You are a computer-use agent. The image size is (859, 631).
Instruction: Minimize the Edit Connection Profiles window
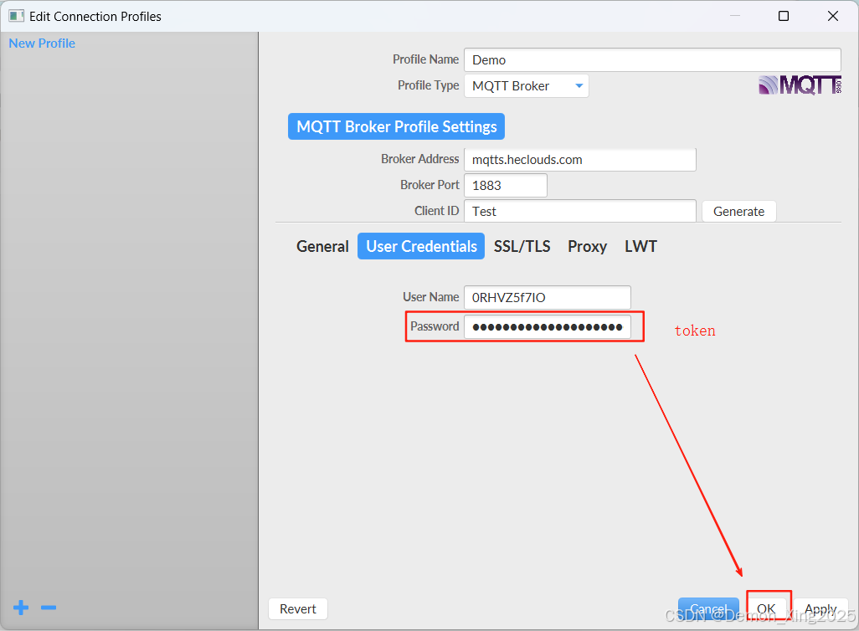tap(735, 16)
